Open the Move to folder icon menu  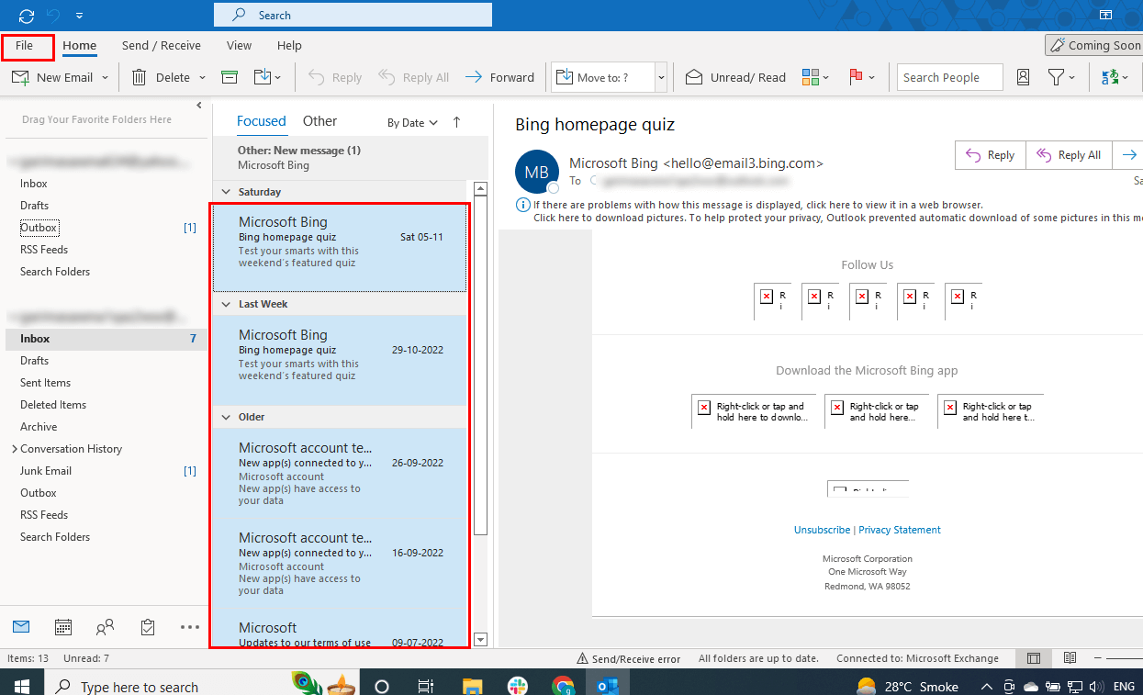click(267, 77)
